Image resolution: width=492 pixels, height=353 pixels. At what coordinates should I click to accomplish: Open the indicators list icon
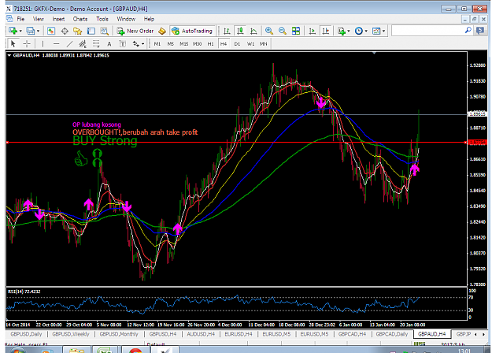(342, 31)
